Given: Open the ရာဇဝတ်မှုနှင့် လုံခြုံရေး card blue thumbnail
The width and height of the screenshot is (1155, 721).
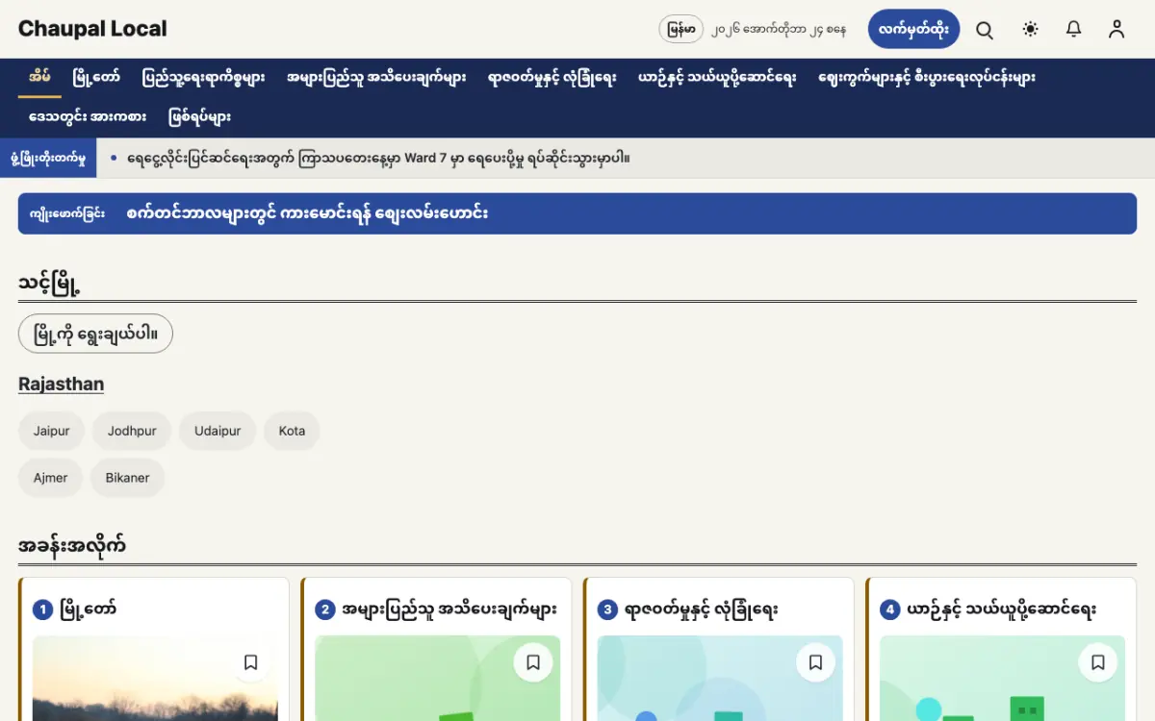Looking at the screenshot, I should pyautogui.click(x=720, y=678).
